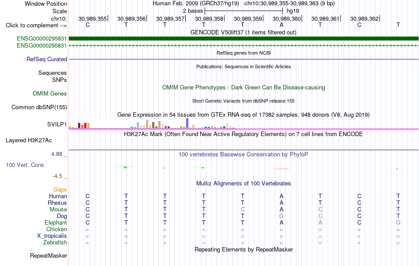
Task: Click 'Multiz Alignments of 100 Vertebrates' title
Action: [x=243, y=183]
